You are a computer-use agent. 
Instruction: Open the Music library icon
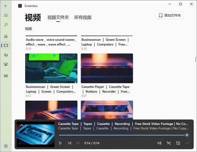pos(6,55)
